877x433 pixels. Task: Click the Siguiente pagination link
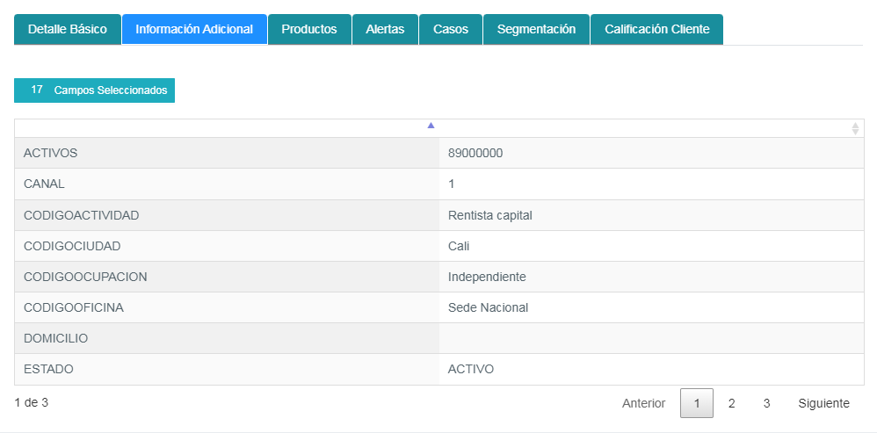[823, 403]
